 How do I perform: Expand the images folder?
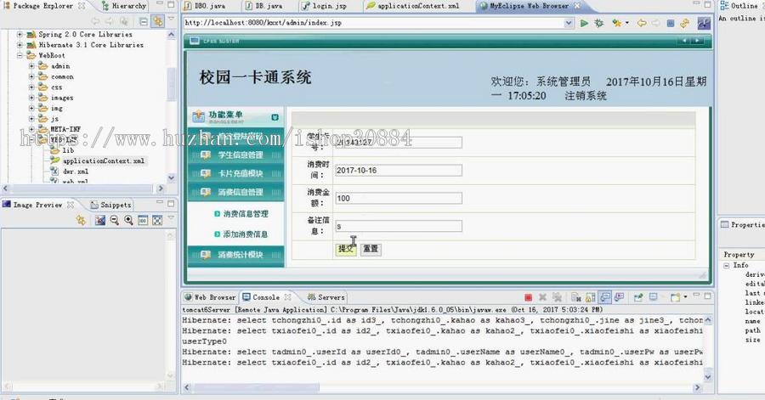31,98
